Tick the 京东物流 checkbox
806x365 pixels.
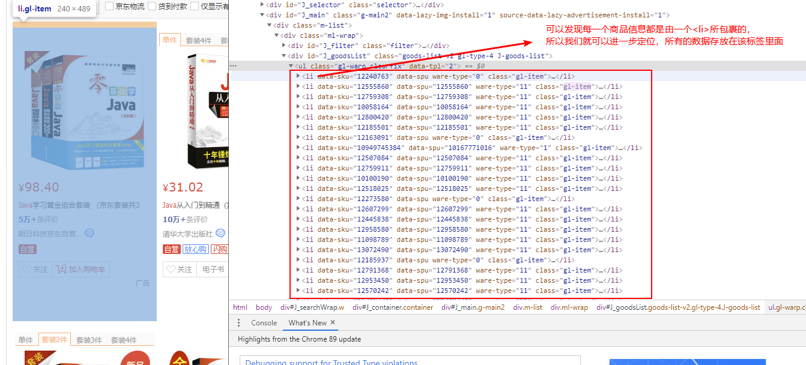109,6
